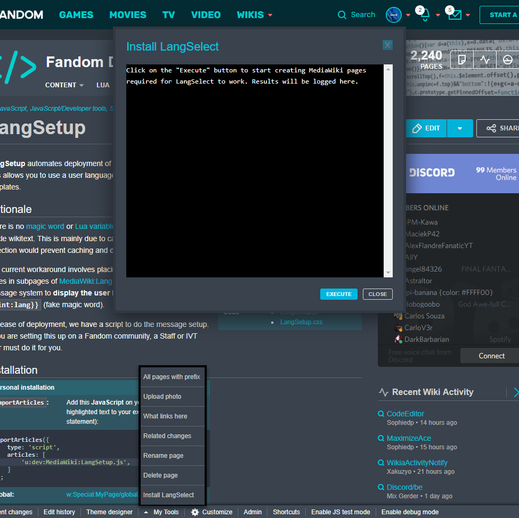Click the CLOSE button in dialog

click(378, 294)
